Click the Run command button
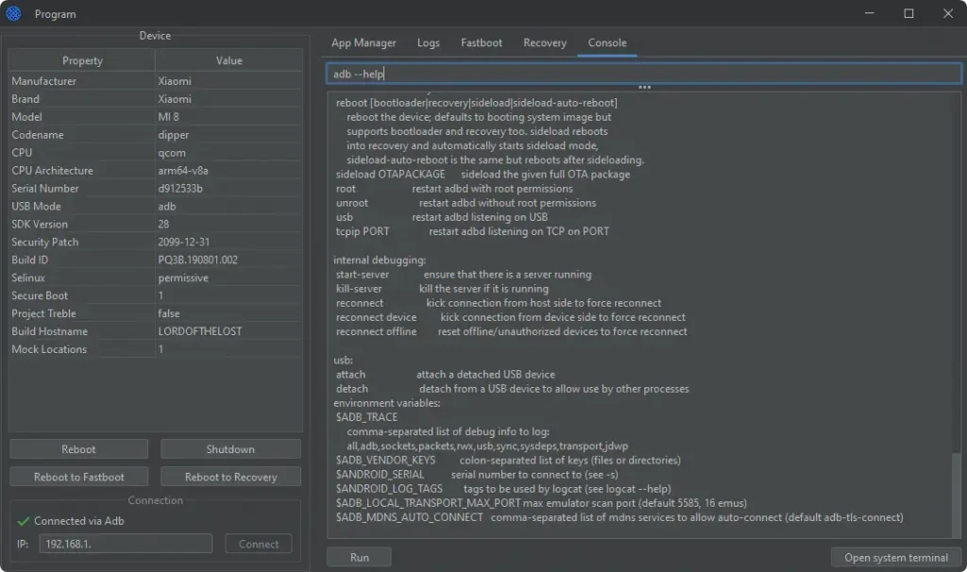Viewport: 967px width, 572px height. point(360,557)
